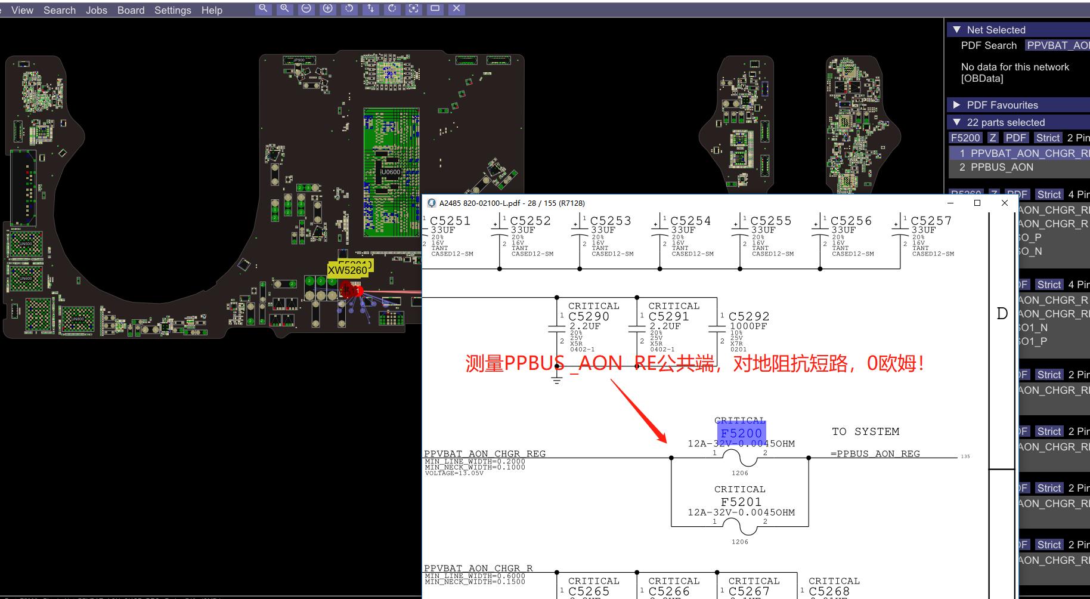Click the PDF Search net name field

pyautogui.click(x=1057, y=45)
